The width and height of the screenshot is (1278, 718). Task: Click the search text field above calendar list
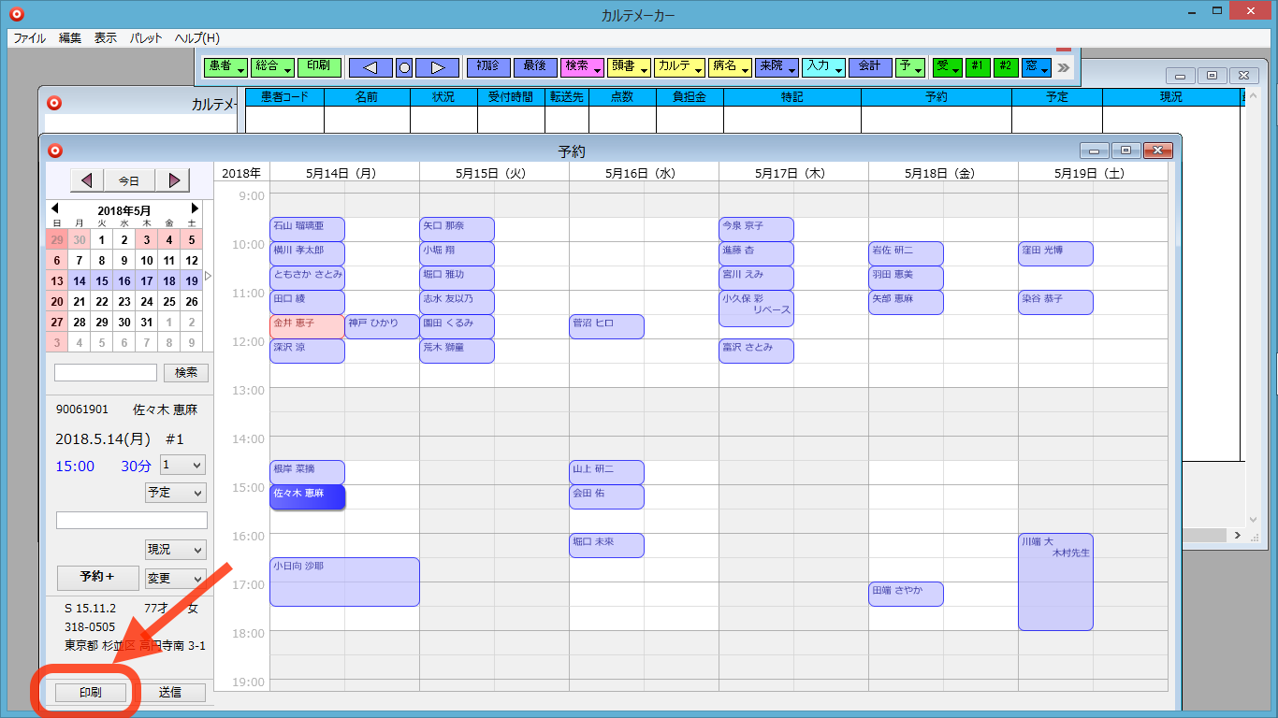pos(106,373)
